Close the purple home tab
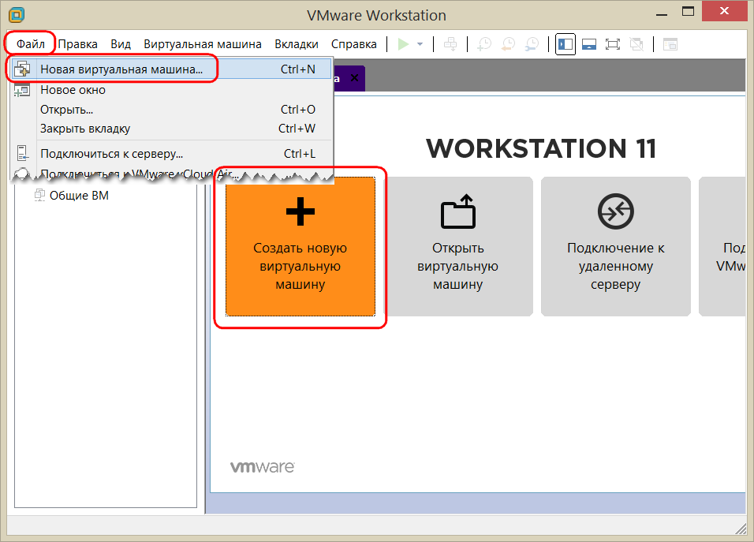 [x=354, y=78]
